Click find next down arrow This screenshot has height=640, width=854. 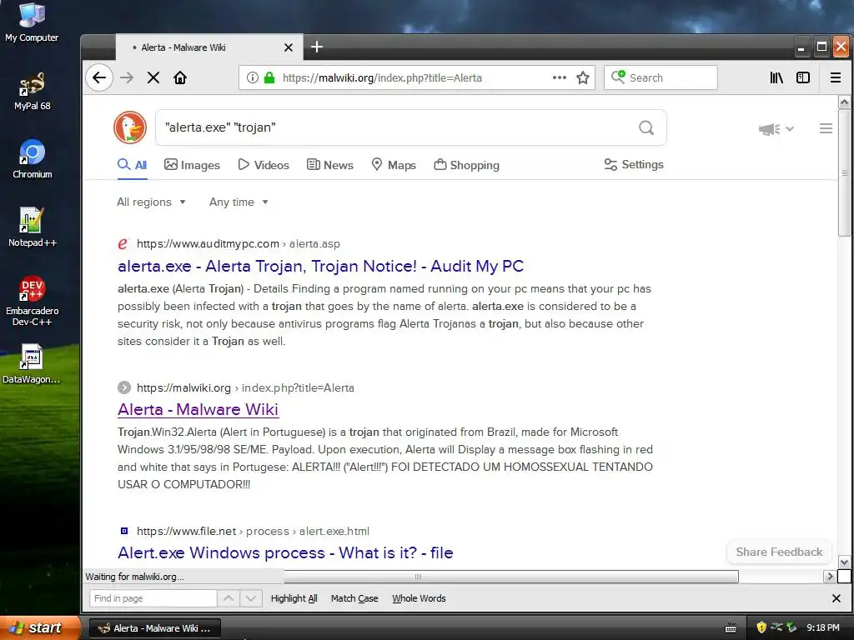point(250,598)
